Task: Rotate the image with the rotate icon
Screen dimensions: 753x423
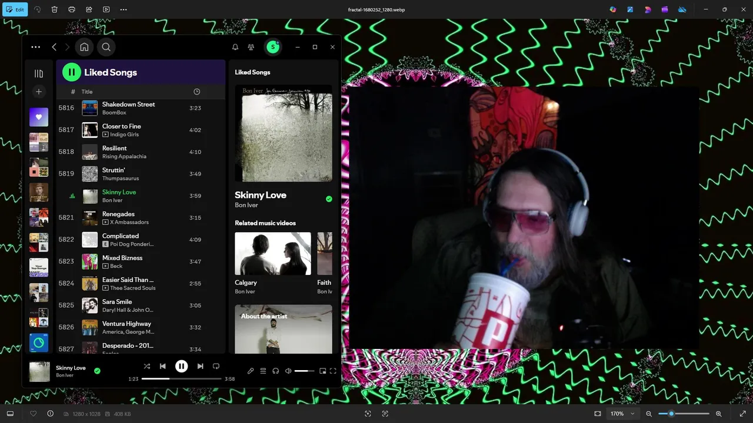Action: (x=37, y=9)
